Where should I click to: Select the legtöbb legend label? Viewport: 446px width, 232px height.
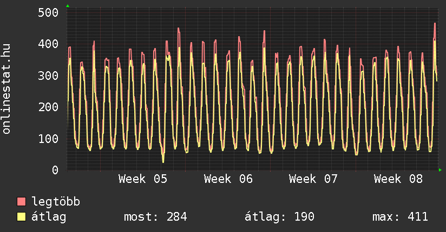tap(56, 202)
